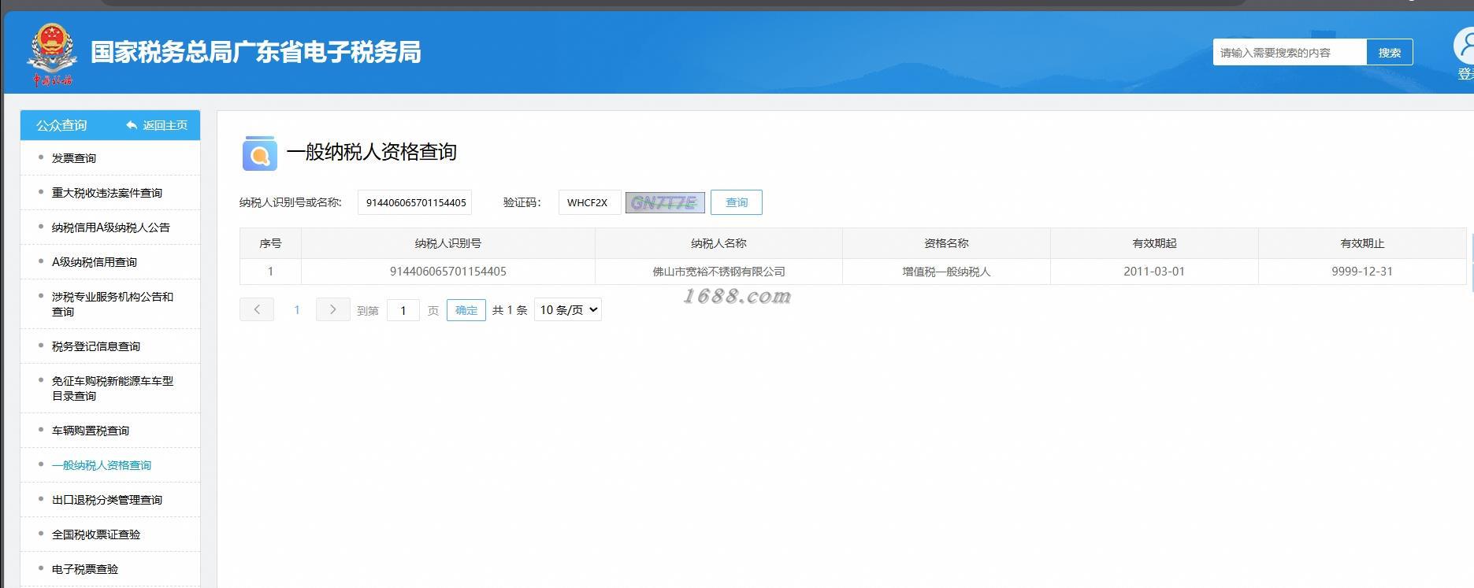This screenshot has width=1474, height=588.
Task: Open the 10 条/页 page size dropdown
Action: click(568, 309)
